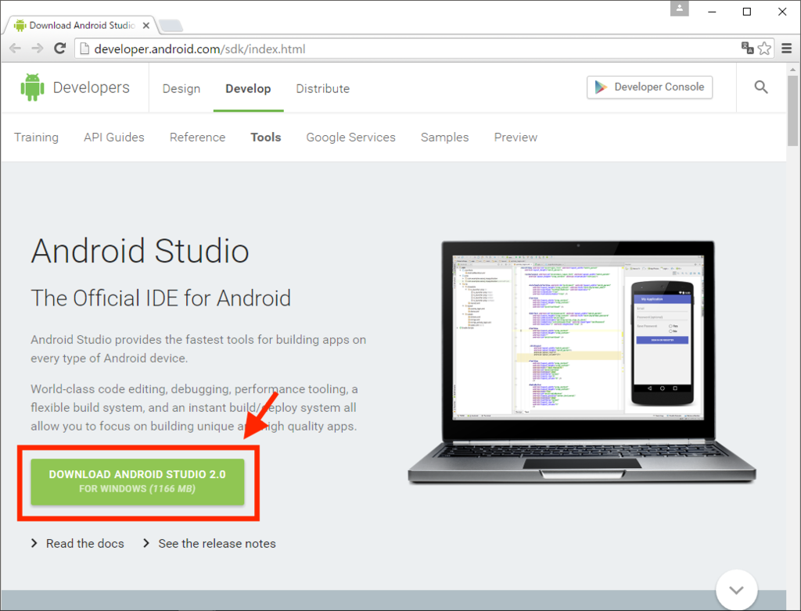
Task: Click the Developers site title
Action: tap(92, 88)
